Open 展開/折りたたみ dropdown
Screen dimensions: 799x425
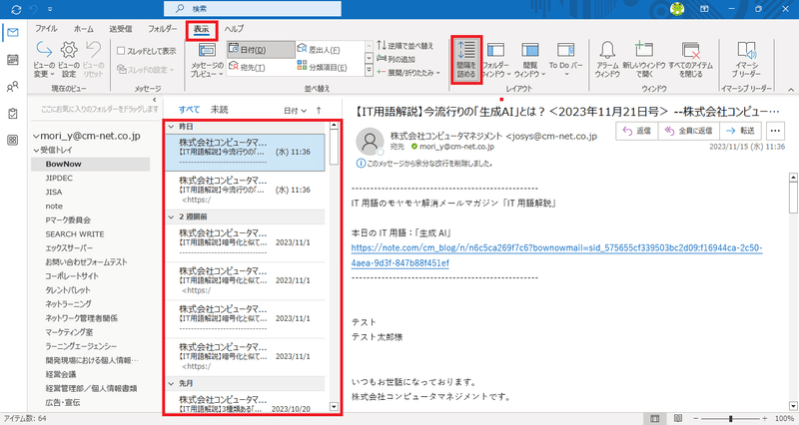(x=407, y=73)
